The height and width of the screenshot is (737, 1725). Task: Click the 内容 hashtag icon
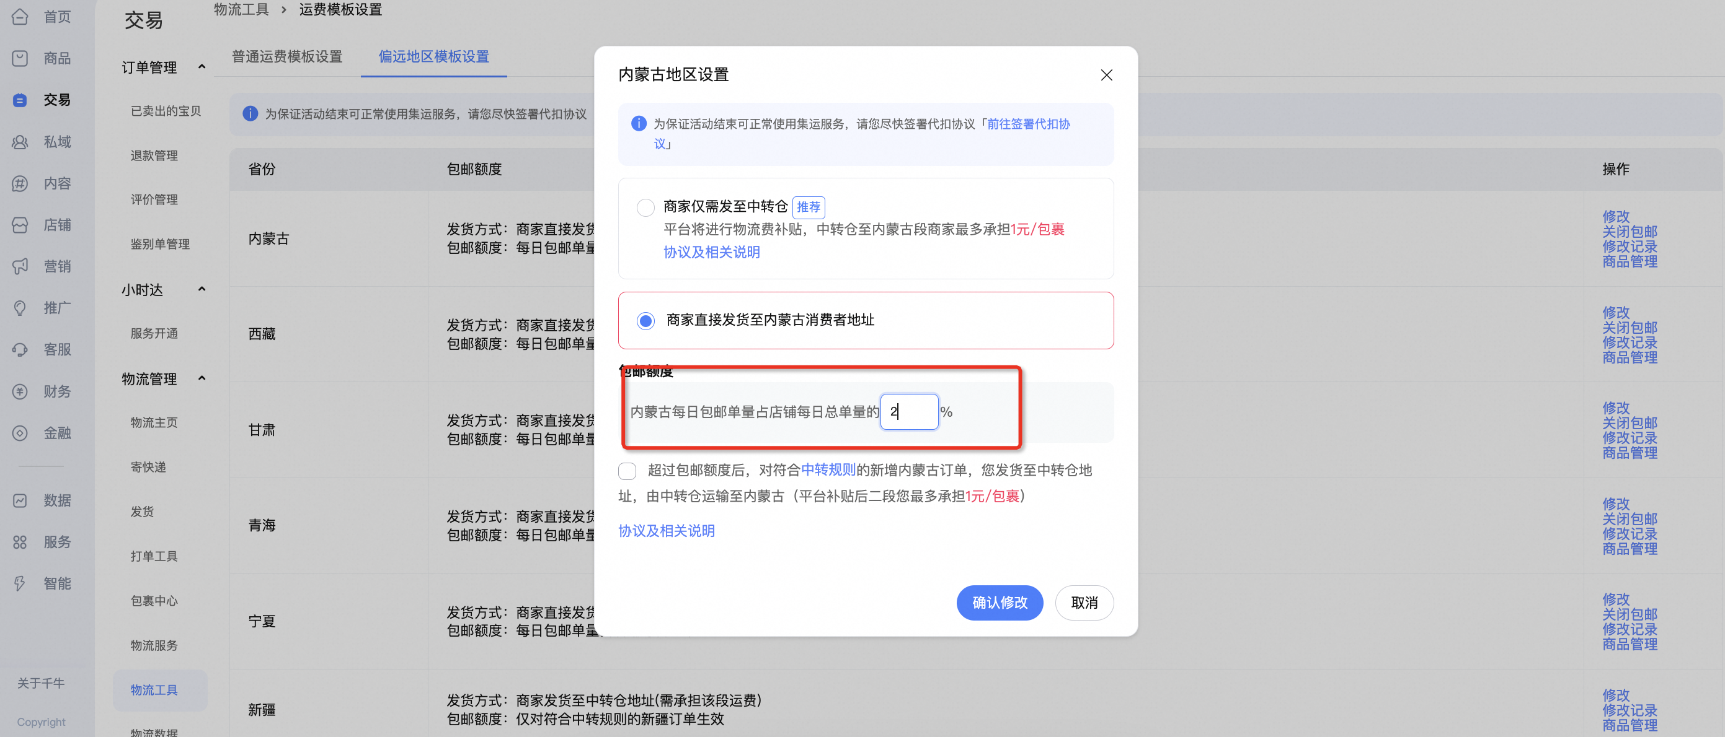pos(20,183)
